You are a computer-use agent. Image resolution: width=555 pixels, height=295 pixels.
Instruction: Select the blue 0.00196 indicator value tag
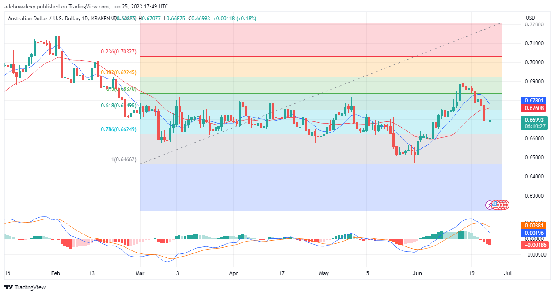coord(534,233)
